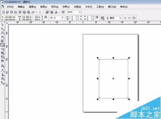161x119 pixels.
Task: Select the Eyedropper tool
Action: point(2,70)
